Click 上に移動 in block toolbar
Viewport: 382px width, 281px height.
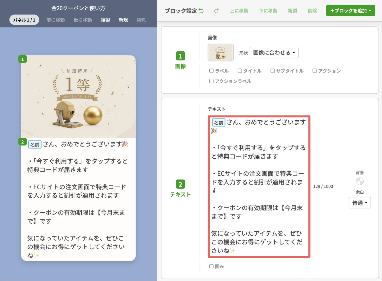239,11
